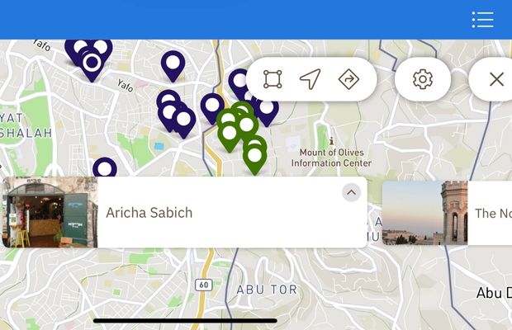The width and height of the screenshot is (512, 330).
Task: Select the selected ringed blue pin near Yafo
Action: point(92,64)
